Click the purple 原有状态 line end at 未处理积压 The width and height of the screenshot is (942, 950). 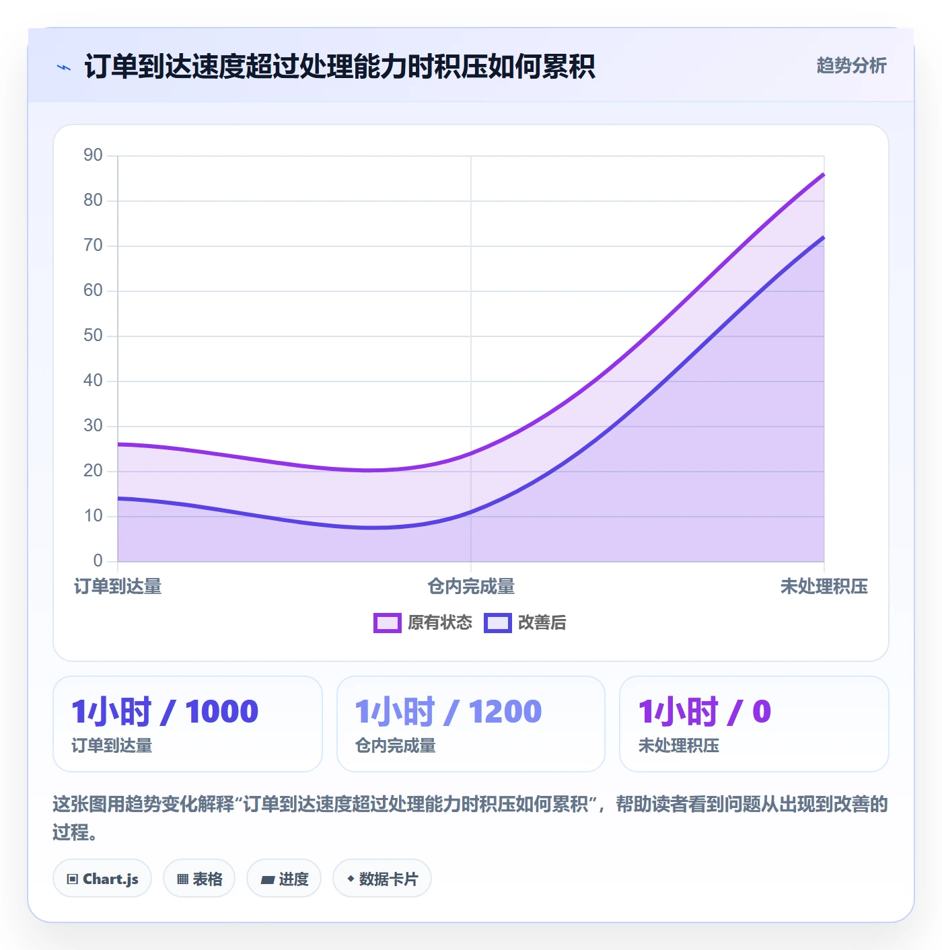coord(824,174)
